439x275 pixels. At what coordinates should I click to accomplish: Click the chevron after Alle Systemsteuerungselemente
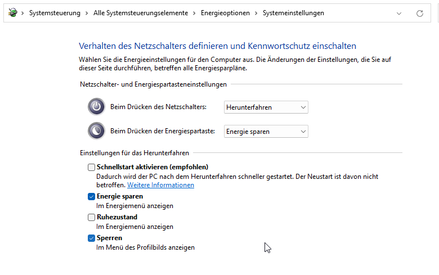pos(194,13)
